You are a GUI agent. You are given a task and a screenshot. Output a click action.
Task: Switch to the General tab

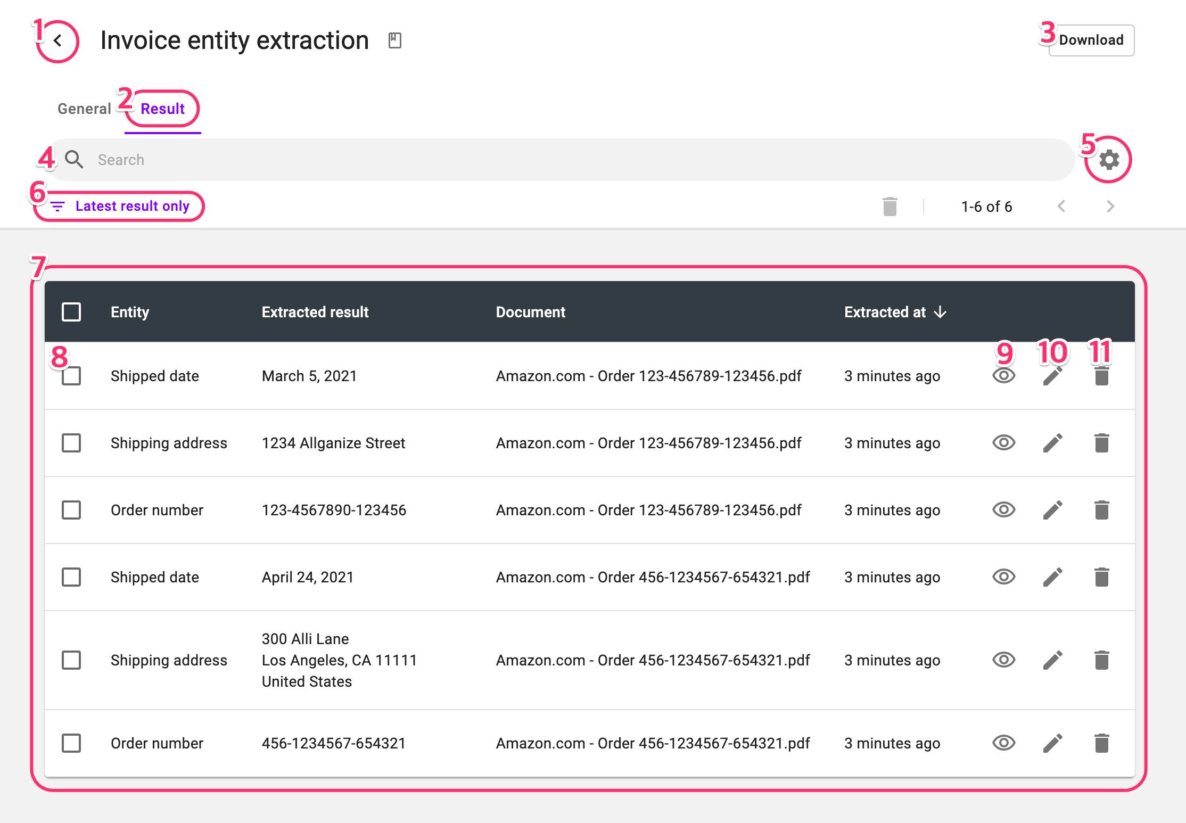[x=84, y=109]
